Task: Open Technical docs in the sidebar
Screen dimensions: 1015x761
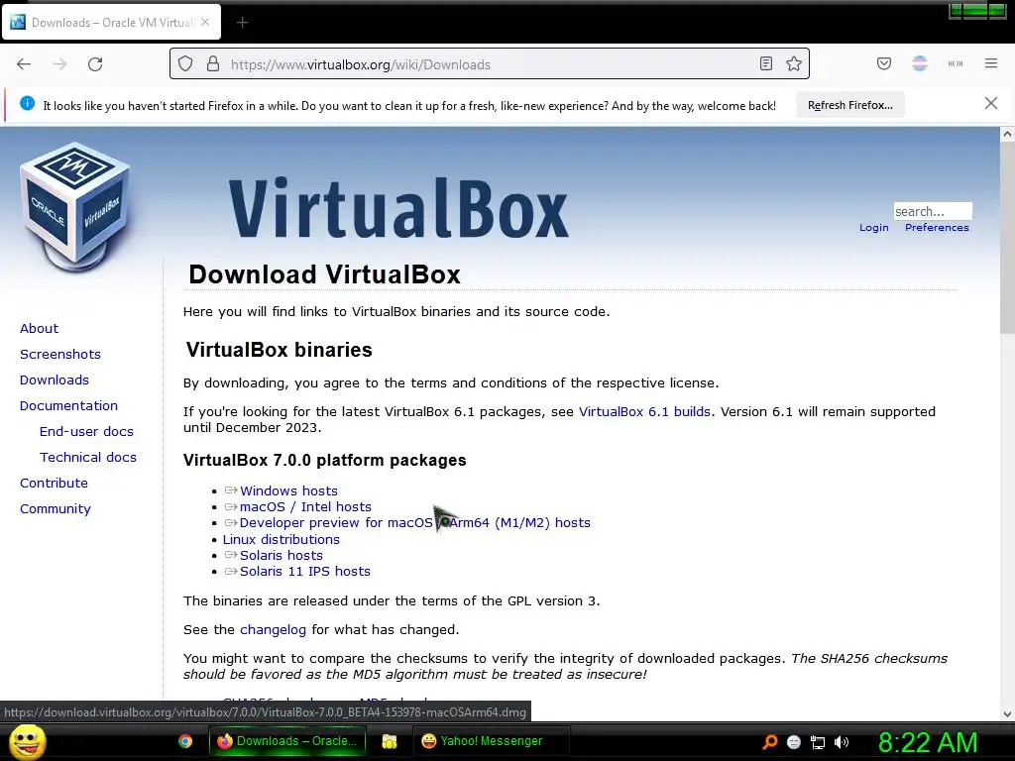Action: coord(88,458)
